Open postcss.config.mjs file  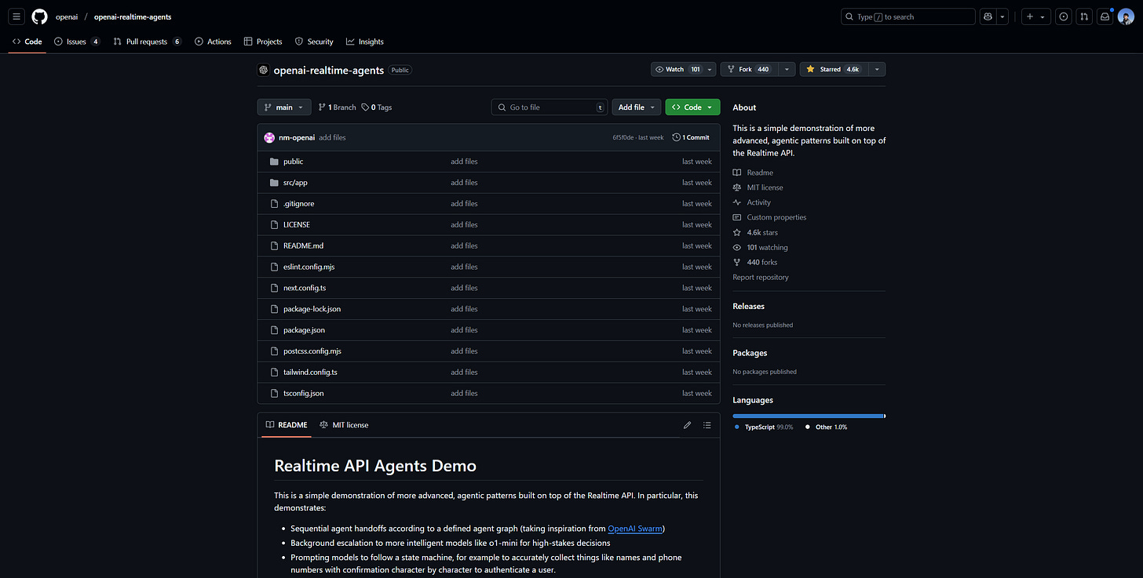coord(312,351)
